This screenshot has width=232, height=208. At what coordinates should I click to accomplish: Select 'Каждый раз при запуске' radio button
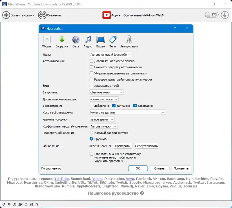pos(91,133)
